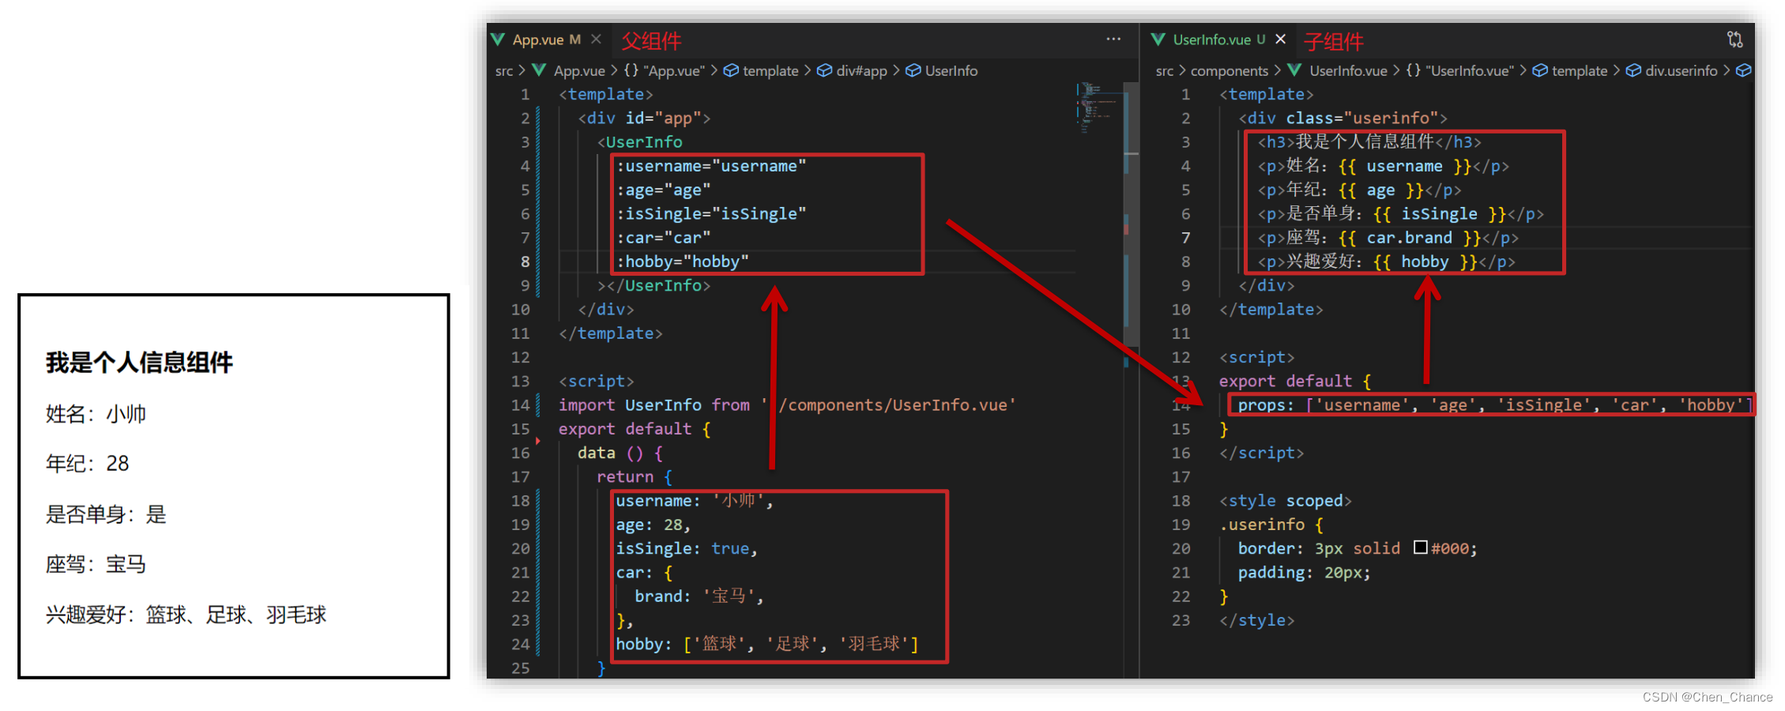Click the Vue icon on App.vue tab
The height and width of the screenshot is (711, 1785).
(x=499, y=39)
